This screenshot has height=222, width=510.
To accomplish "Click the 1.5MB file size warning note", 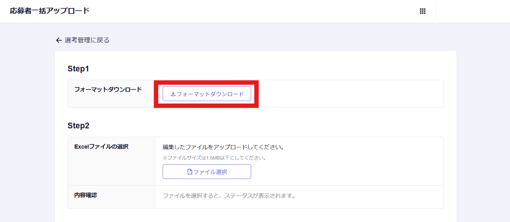I will pos(214,158).
